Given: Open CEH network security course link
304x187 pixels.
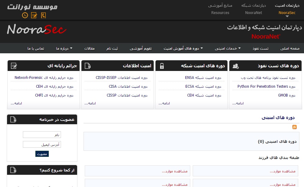Looking at the screenshot, I should (204, 95).
